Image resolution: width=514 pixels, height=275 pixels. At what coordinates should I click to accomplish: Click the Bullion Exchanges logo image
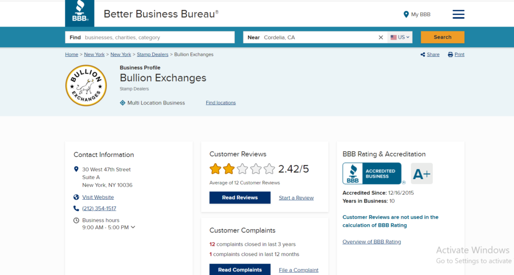(x=86, y=85)
